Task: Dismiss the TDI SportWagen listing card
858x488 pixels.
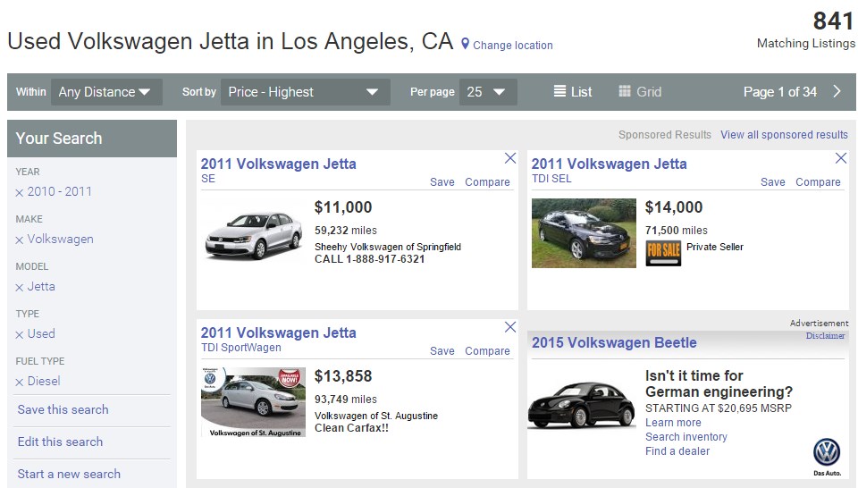Action: pos(510,327)
